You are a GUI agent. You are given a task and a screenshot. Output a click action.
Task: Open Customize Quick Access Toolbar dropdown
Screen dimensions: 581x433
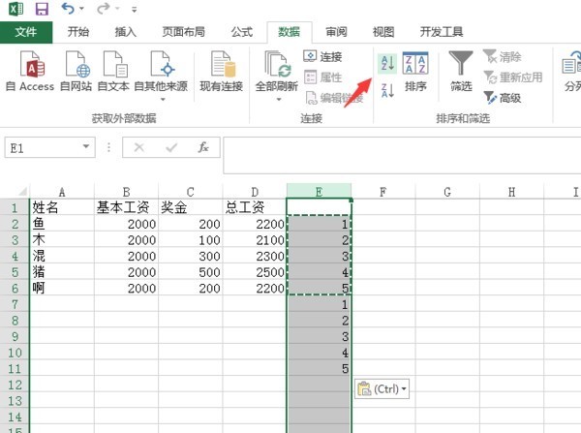(135, 10)
